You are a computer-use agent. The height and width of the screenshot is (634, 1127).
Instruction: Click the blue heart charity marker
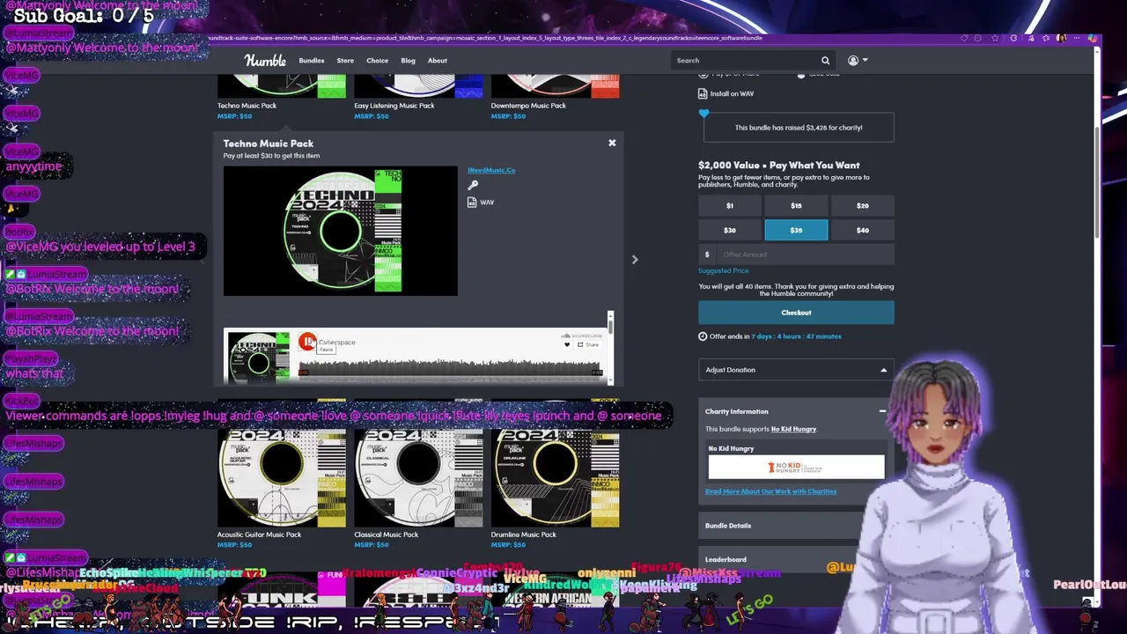(x=703, y=114)
